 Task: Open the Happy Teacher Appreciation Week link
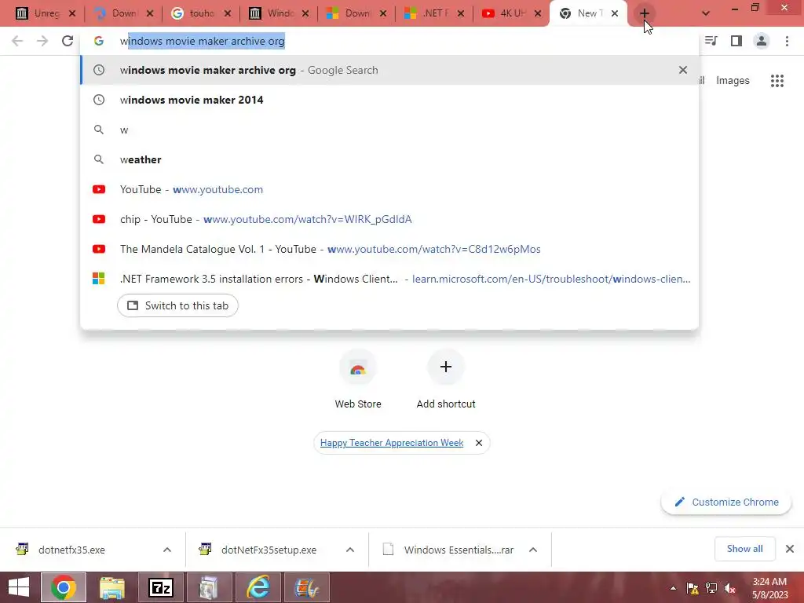tap(392, 443)
